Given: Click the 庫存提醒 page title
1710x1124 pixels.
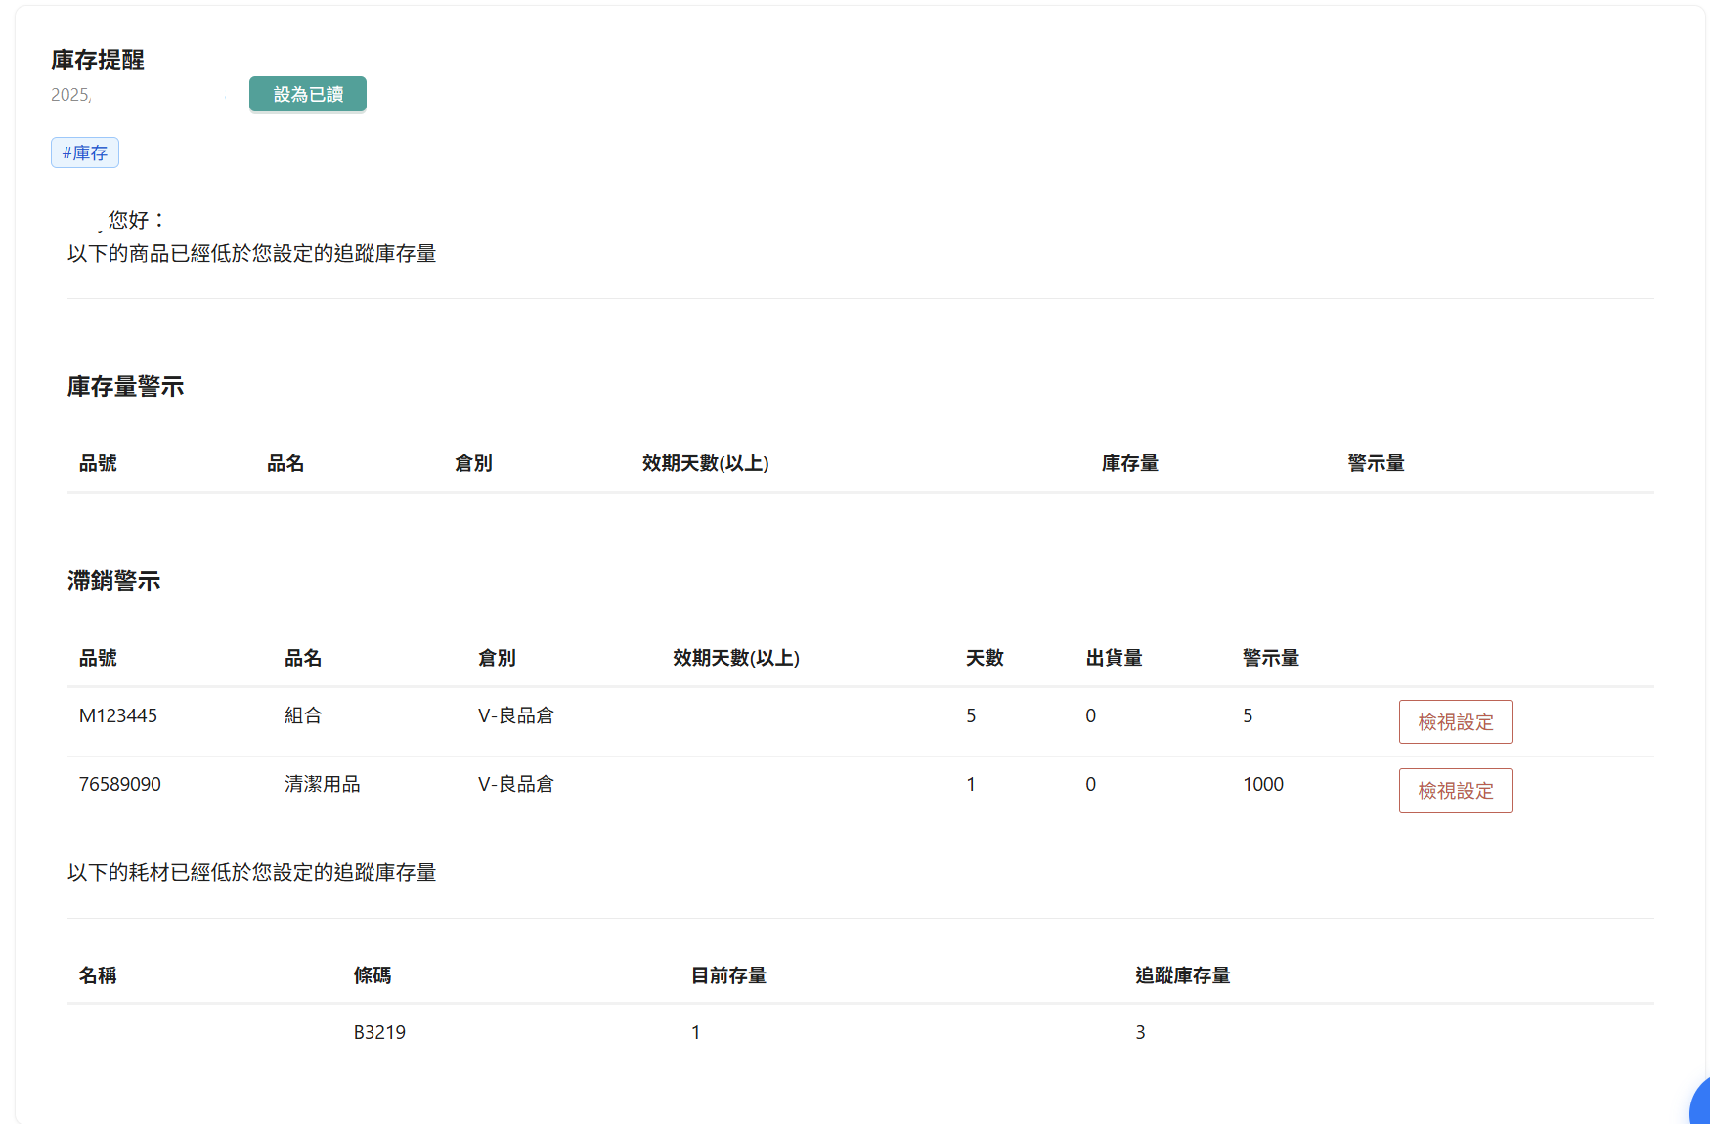Looking at the screenshot, I should (98, 61).
